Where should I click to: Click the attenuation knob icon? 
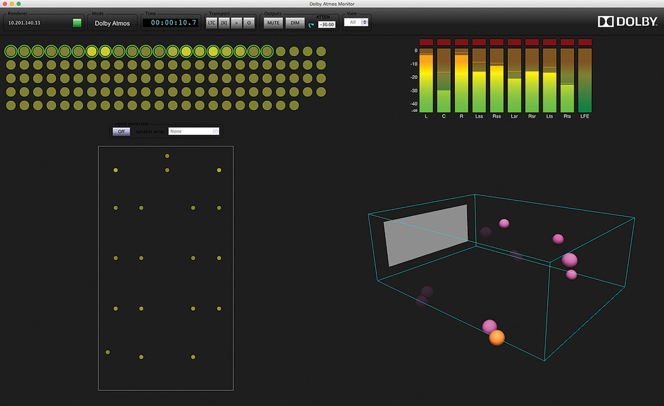[x=311, y=25]
